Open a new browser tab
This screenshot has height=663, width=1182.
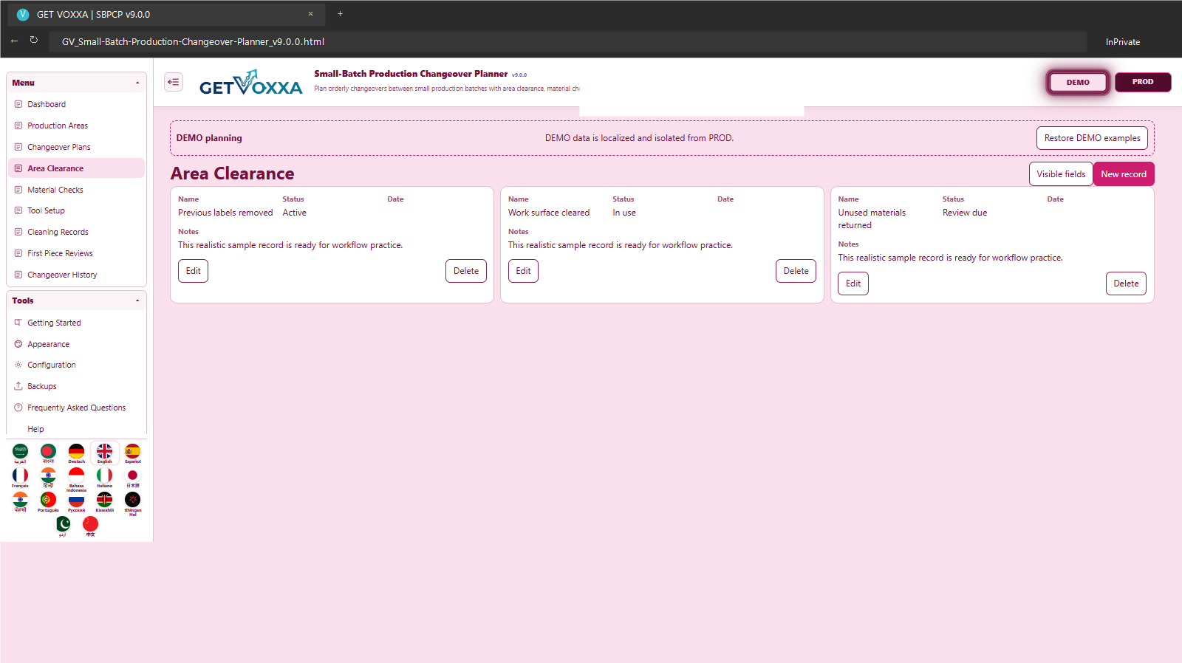(340, 14)
